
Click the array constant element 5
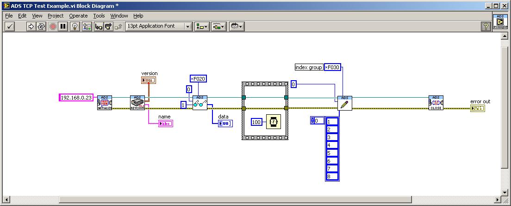[x=332, y=153]
